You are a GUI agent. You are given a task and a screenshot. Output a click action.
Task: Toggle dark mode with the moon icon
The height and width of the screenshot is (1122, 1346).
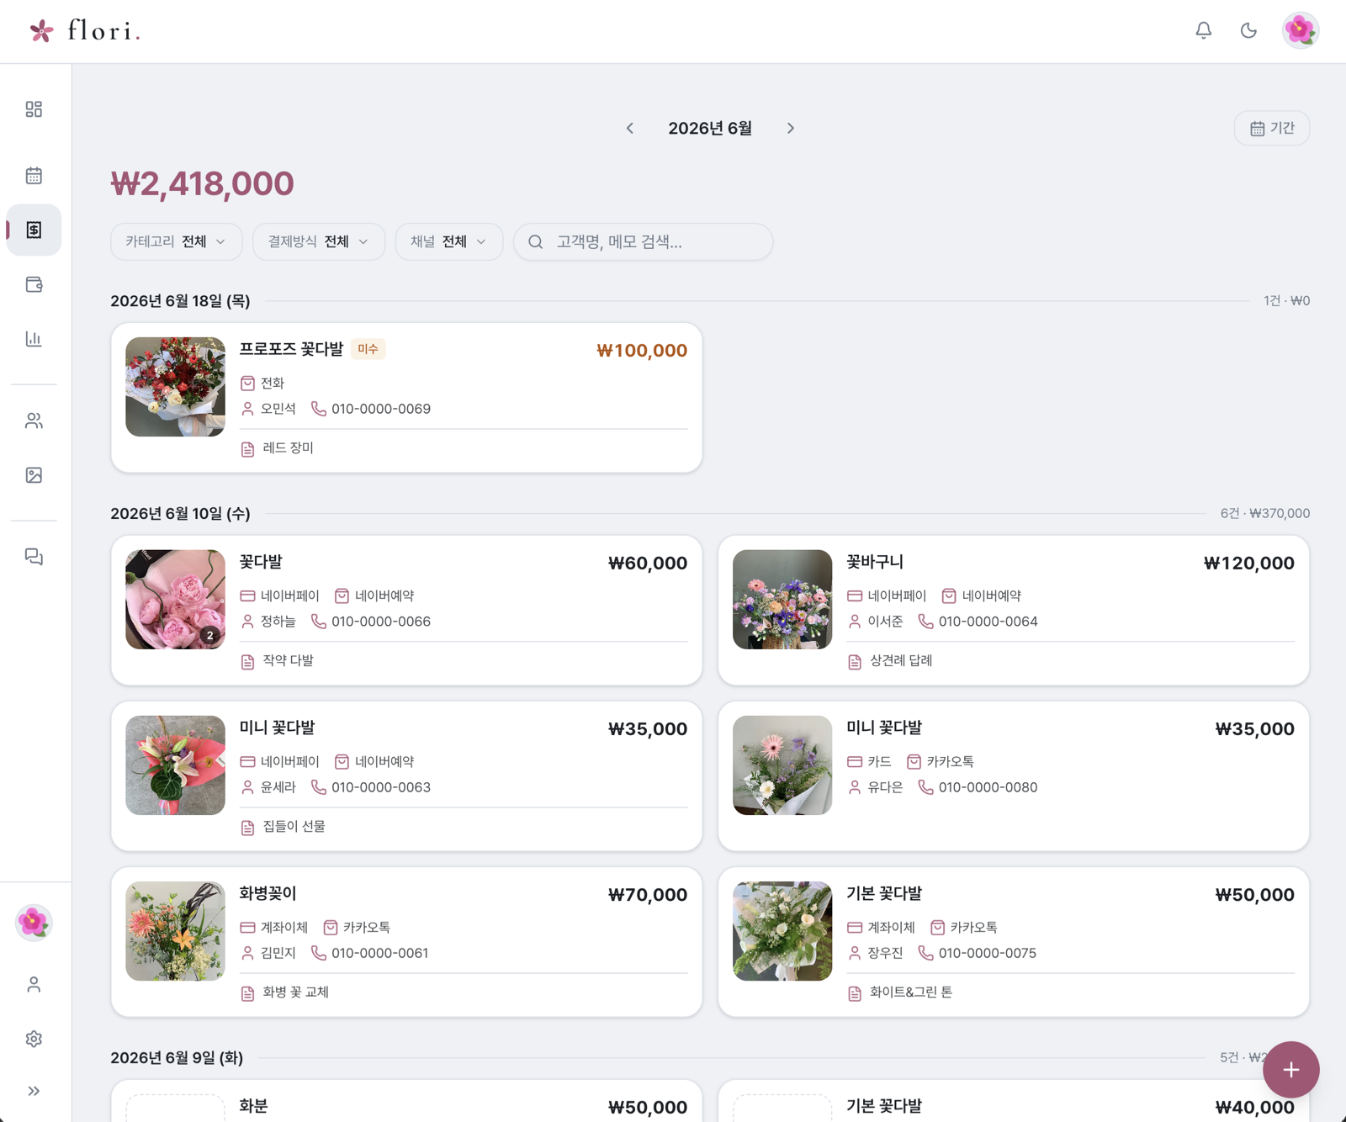1248,30
